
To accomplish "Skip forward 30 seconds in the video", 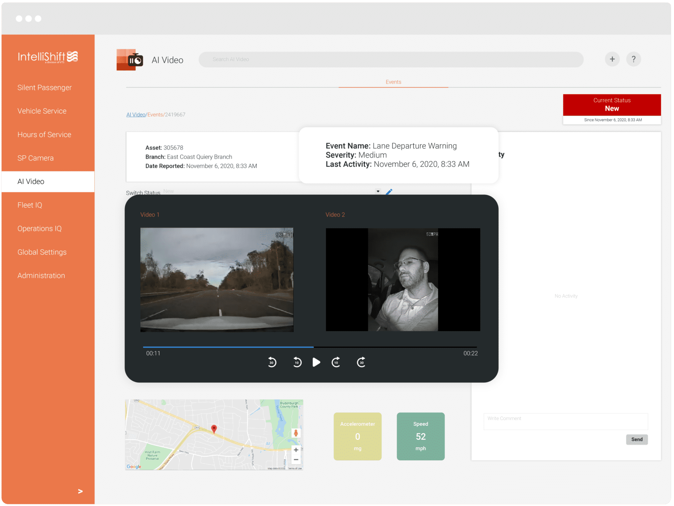I will pyautogui.click(x=361, y=362).
